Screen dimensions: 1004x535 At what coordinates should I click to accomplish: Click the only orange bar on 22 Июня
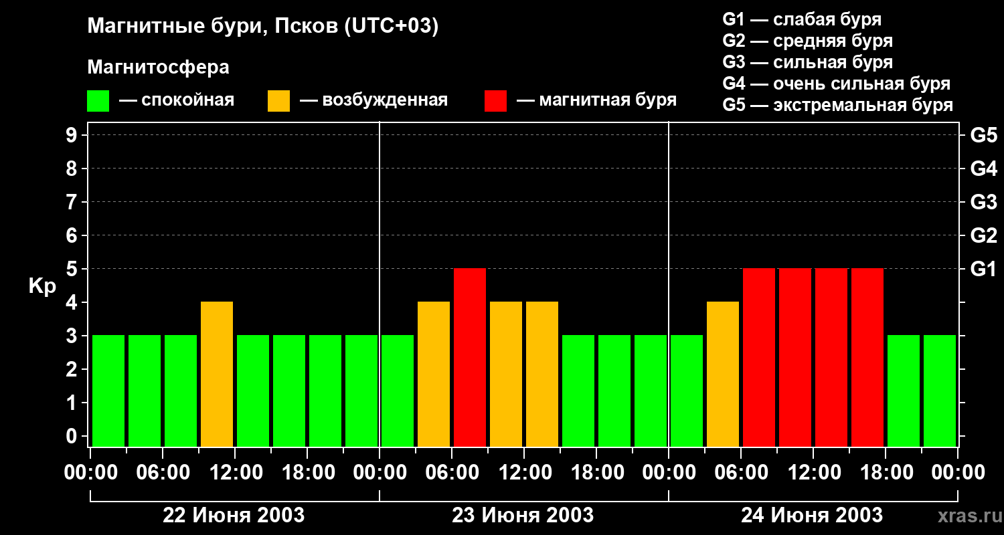click(217, 374)
